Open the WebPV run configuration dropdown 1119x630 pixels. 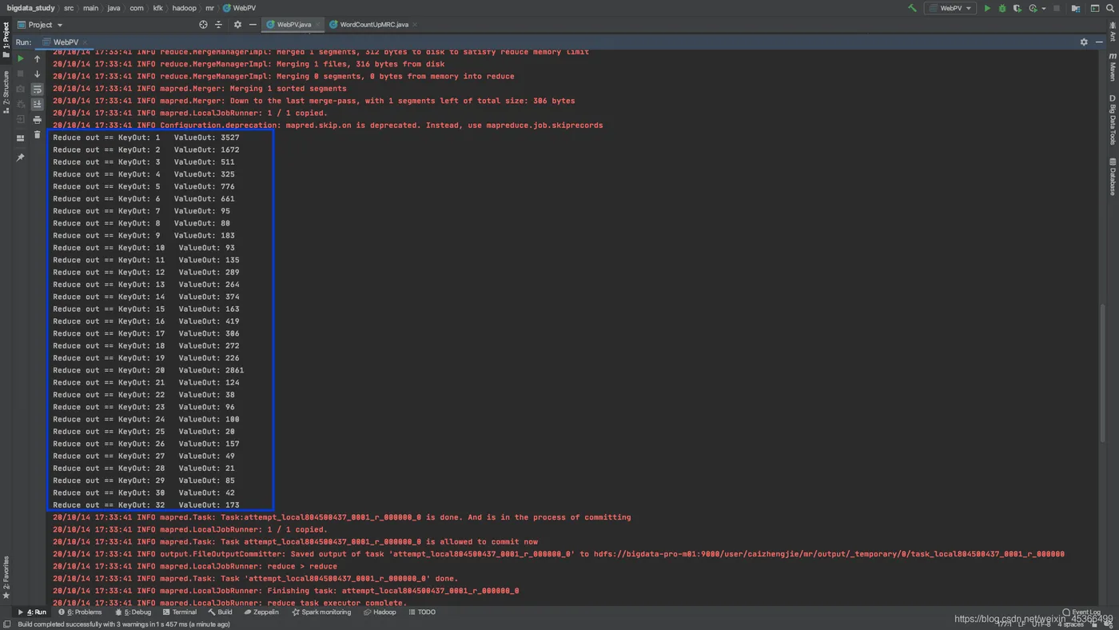tap(950, 8)
